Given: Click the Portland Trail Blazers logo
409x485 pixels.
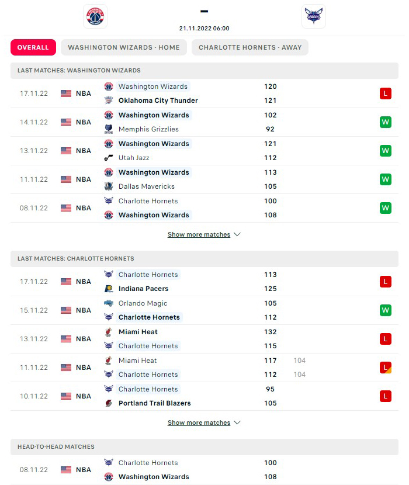Looking at the screenshot, I should click(109, 403).
